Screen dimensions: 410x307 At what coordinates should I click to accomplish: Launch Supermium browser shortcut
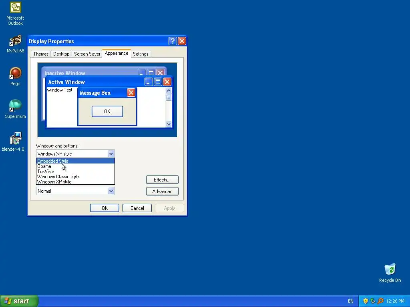point(15,109)
